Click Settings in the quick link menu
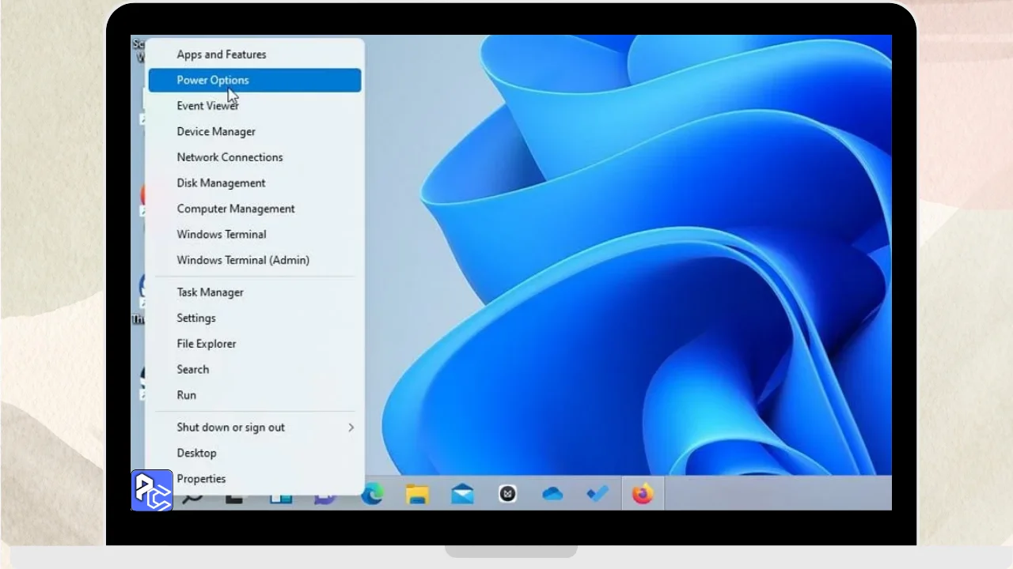 click(x=196, y=318)
